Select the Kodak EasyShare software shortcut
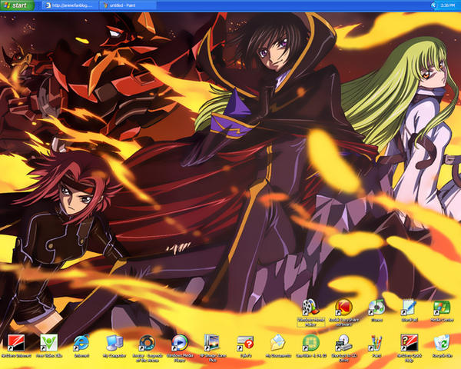Viewport: 461px width, 369px height. [x=343, y=312]
